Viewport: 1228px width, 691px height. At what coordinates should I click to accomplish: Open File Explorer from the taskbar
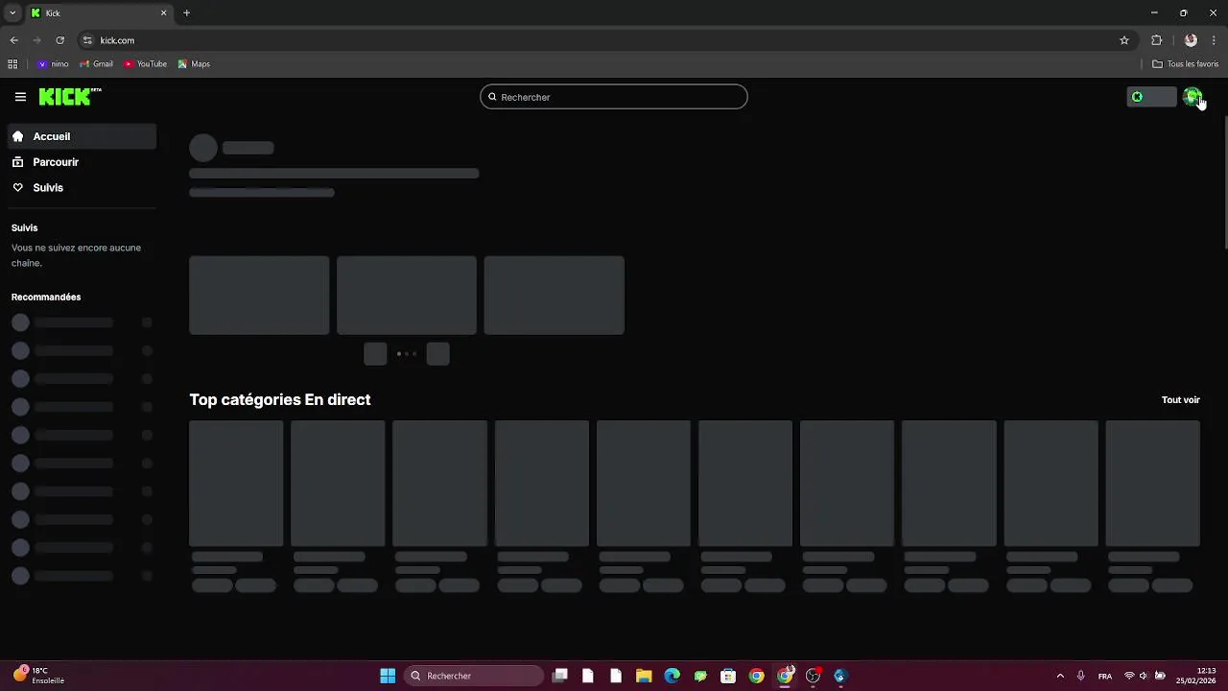point(644,676)
